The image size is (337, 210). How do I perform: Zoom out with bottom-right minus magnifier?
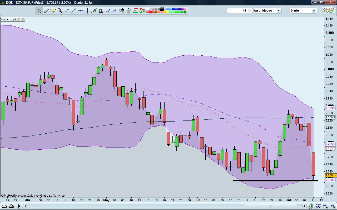[325, 206]
